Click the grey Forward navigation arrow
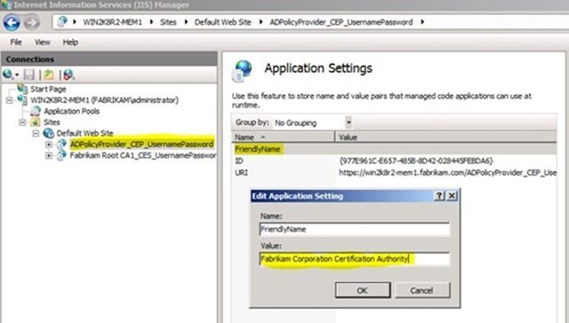This screenshot has width=569, height=323. [32, 23]
